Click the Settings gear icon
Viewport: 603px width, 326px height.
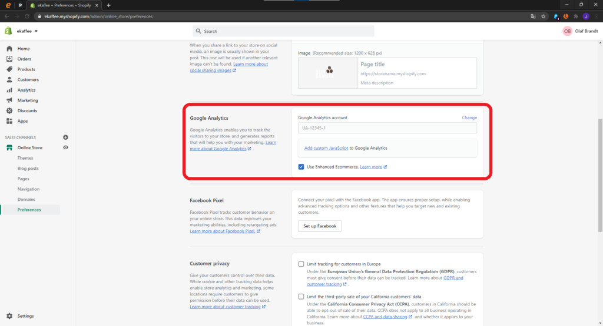click(9, 316)
